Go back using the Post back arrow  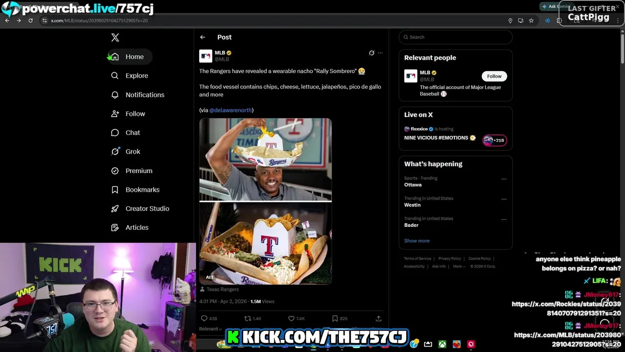coord(203,37)
